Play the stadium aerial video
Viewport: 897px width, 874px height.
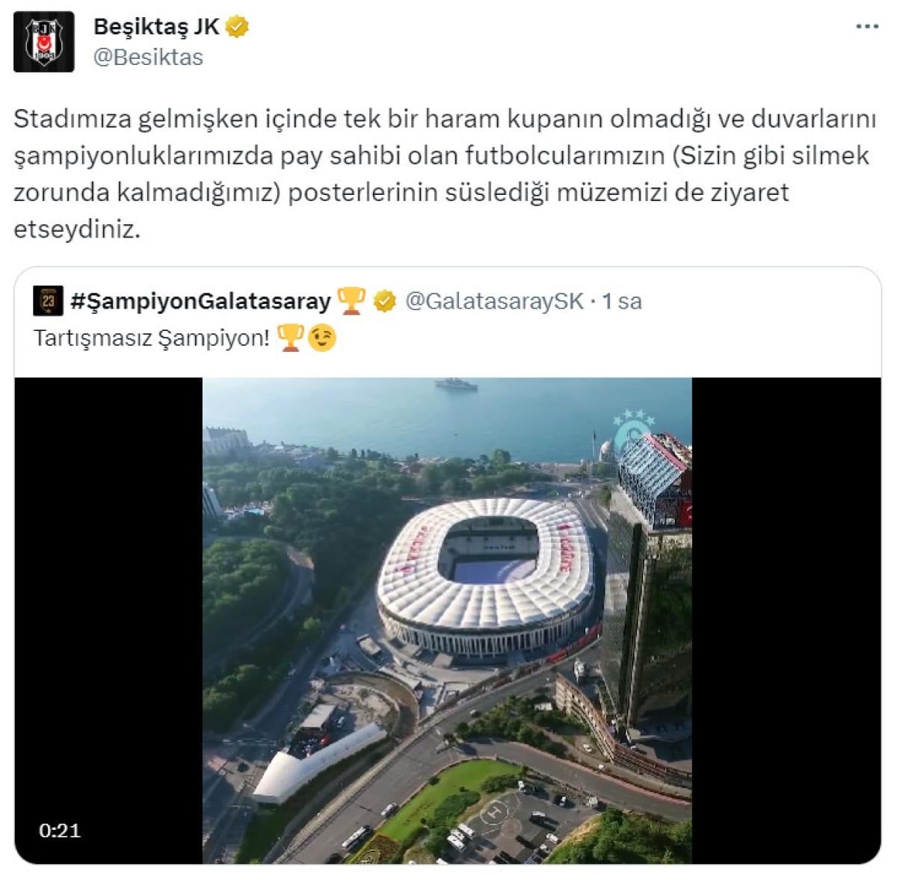pyautogui.click(x=447, y=621)
